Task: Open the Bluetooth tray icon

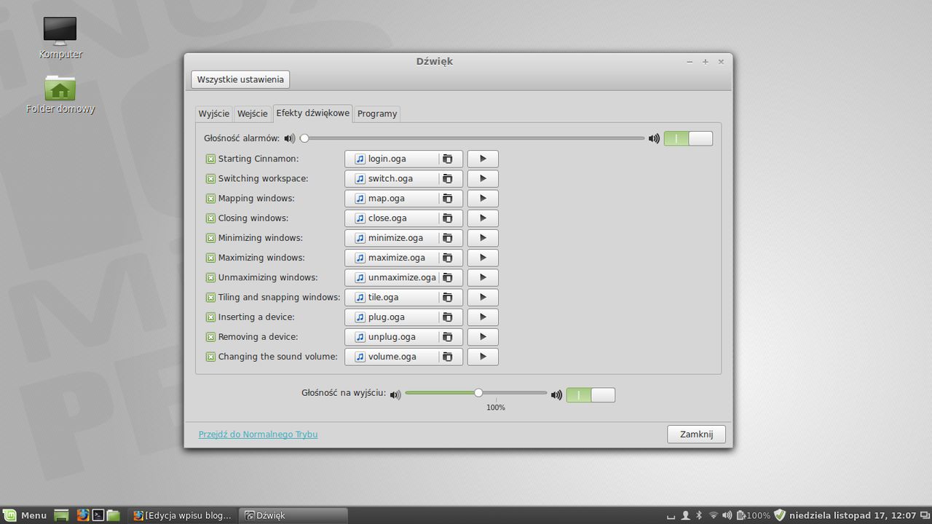Action: pos(699,515)
